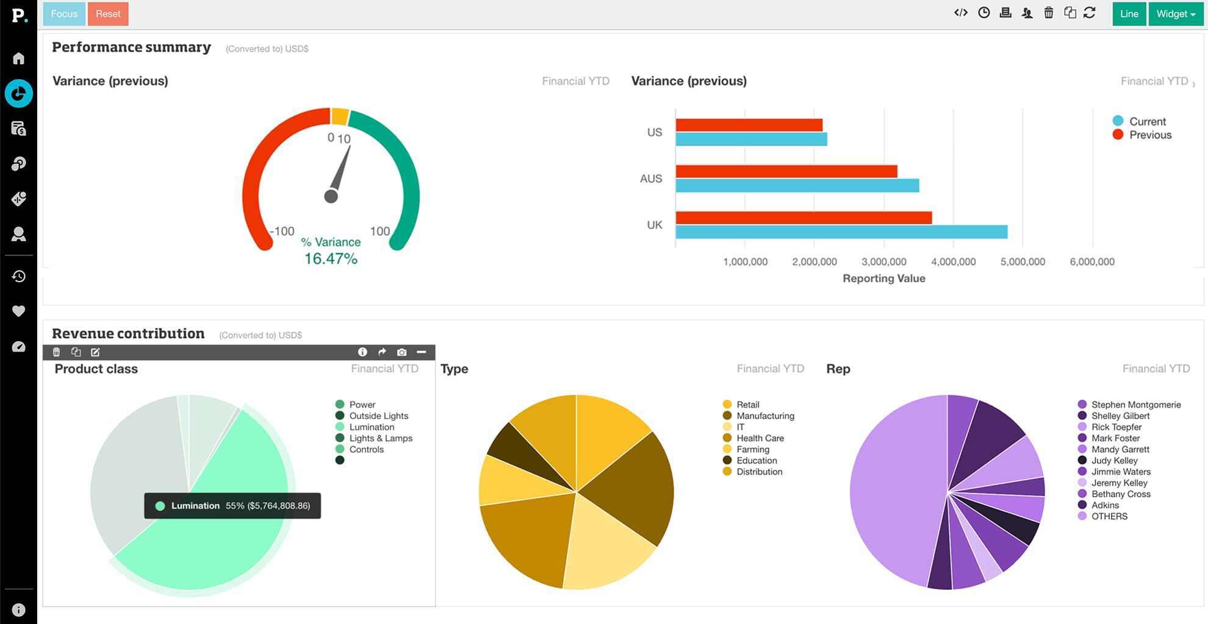Open the Widget dropdown menu

coord(1176,13)
